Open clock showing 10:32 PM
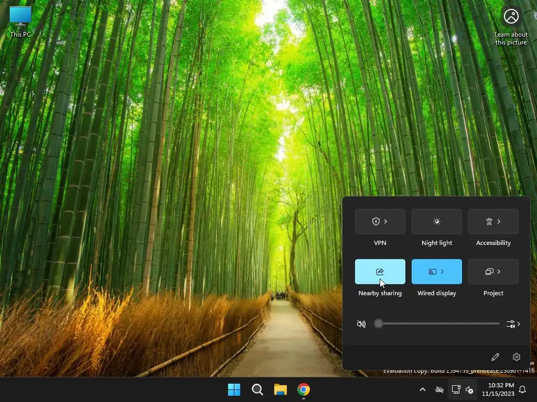 pyautogui.click(x=498, y=389)
